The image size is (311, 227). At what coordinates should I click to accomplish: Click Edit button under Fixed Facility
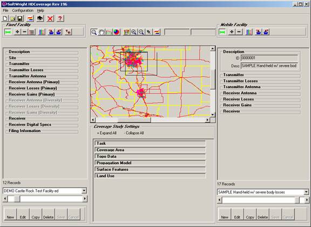tap(23, 215)
